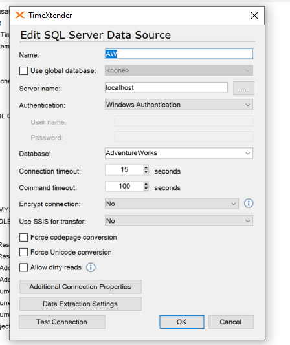Click the Edit SQL Server Data Source heading

tap(96, 35)
